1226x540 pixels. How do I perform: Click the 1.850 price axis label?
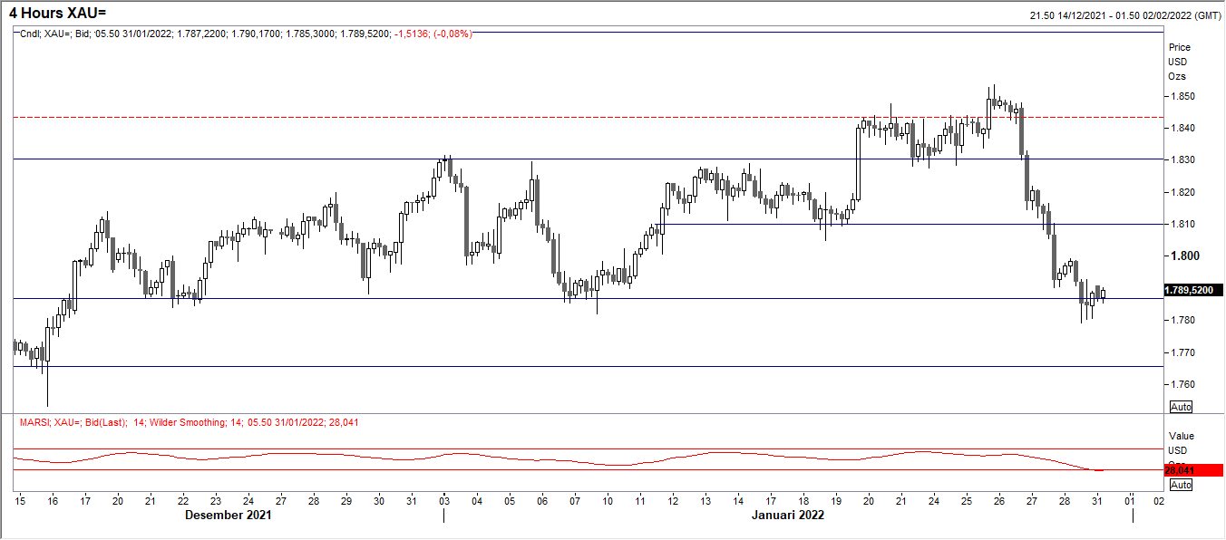(x=1182, y=96)
